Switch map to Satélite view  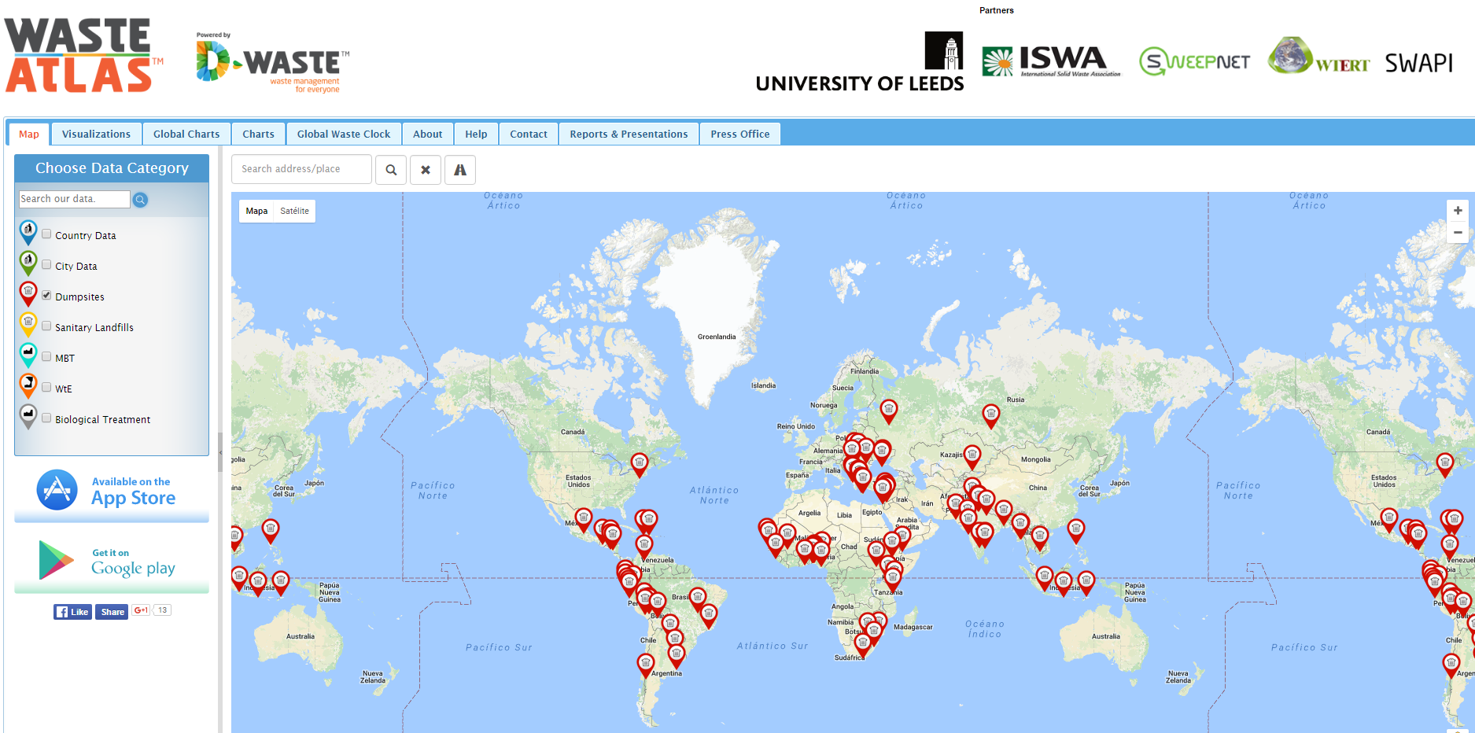(x=294, y=211)
